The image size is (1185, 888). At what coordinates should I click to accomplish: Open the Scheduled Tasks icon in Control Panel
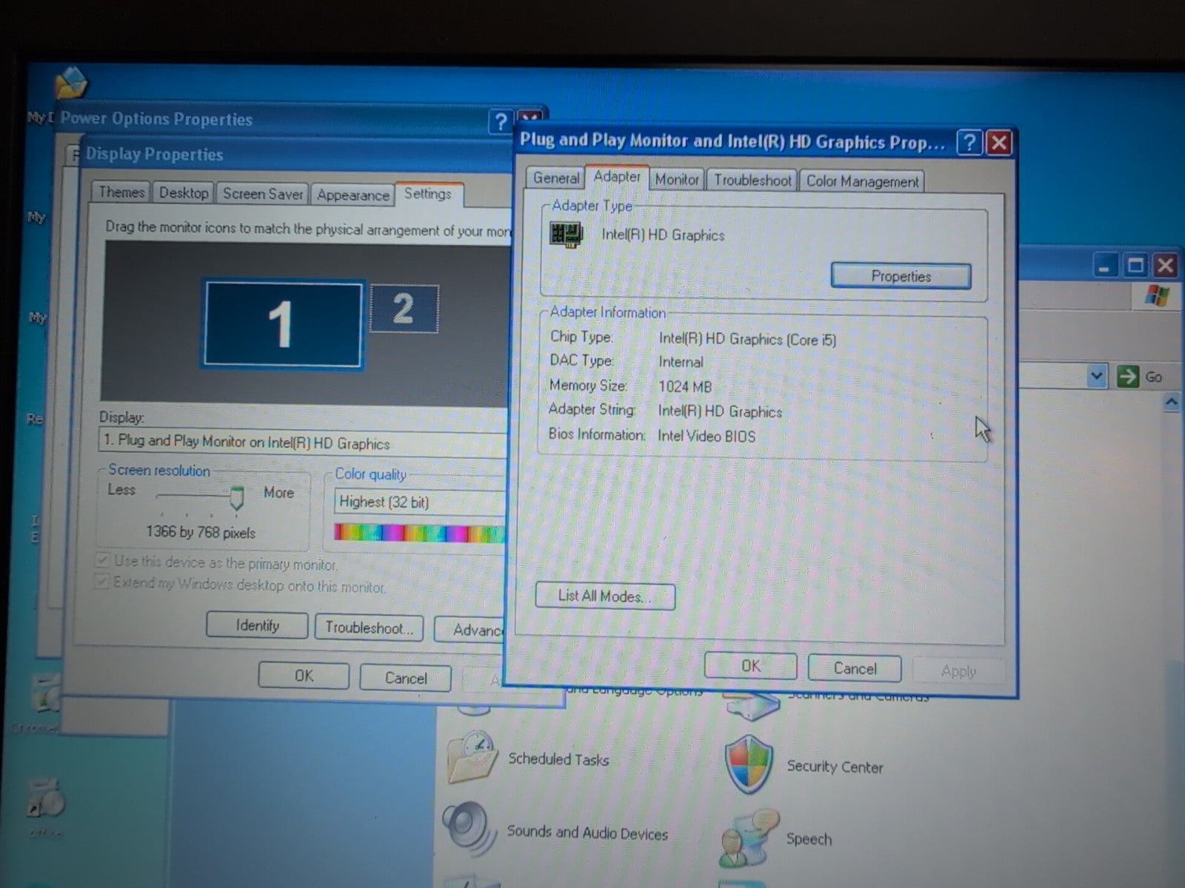471,756
